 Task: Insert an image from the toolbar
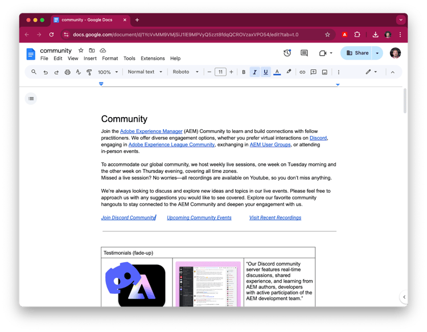point(325,72)
